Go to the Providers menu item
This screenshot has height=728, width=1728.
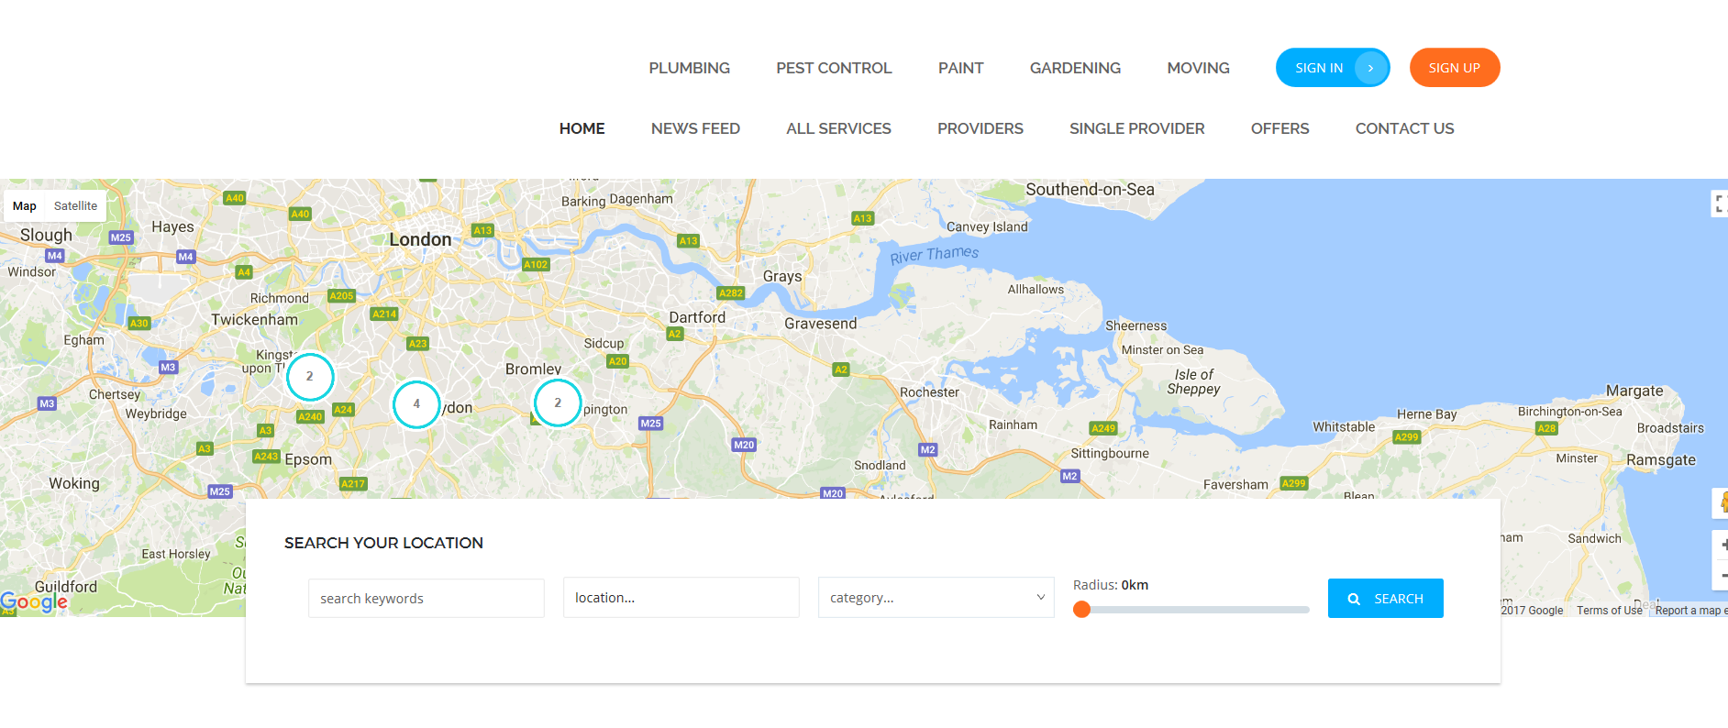980,128
